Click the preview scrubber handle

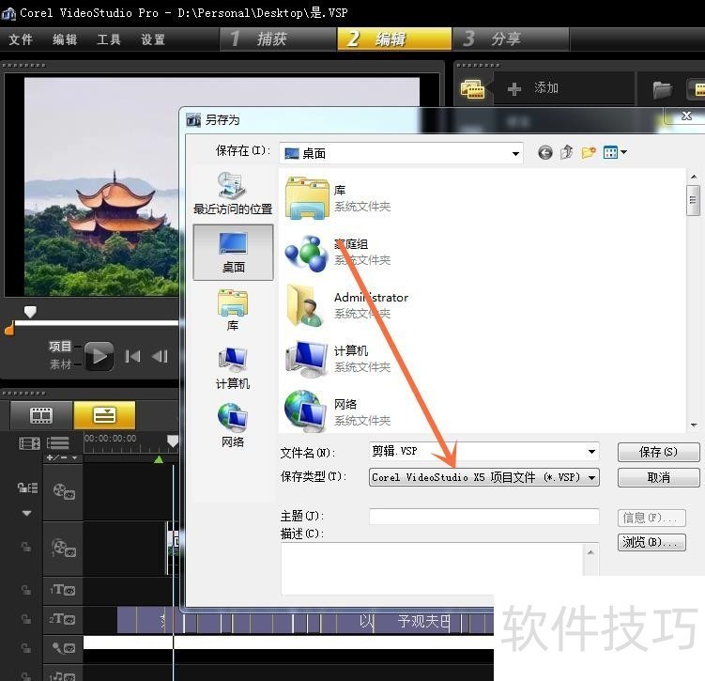coord(30,312)
